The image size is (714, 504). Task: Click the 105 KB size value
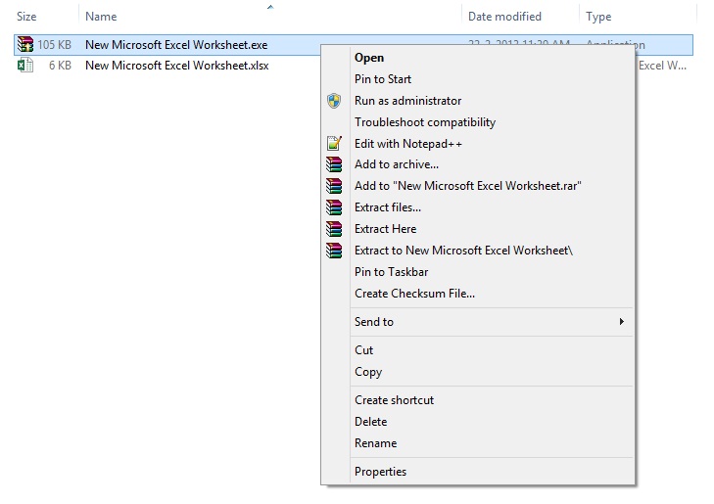click(54, 45)
